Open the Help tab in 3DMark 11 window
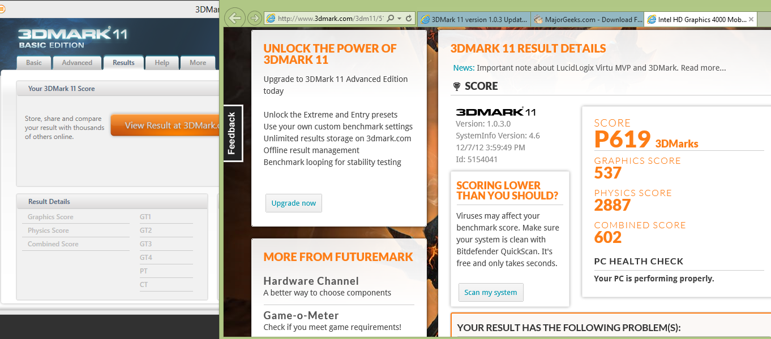Image resolution: width=771 pixels, height=339 pixels. tap(162, 63)
